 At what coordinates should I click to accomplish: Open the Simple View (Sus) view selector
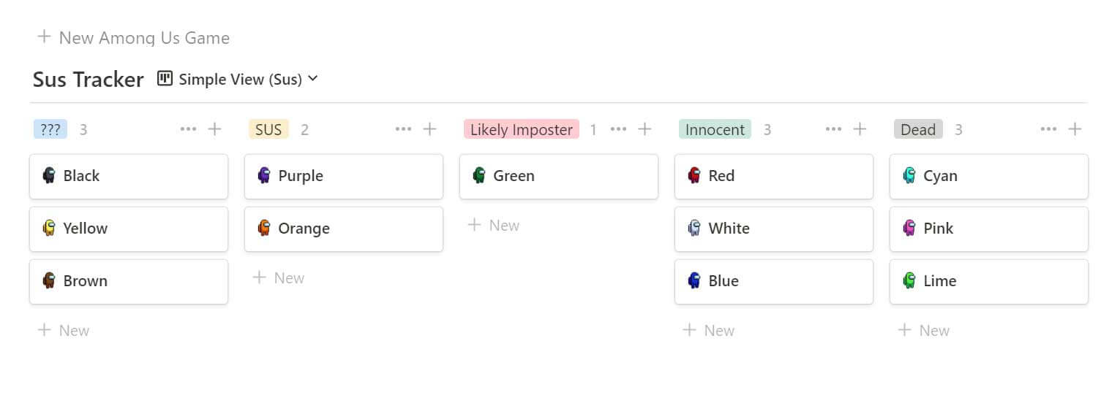238,79
